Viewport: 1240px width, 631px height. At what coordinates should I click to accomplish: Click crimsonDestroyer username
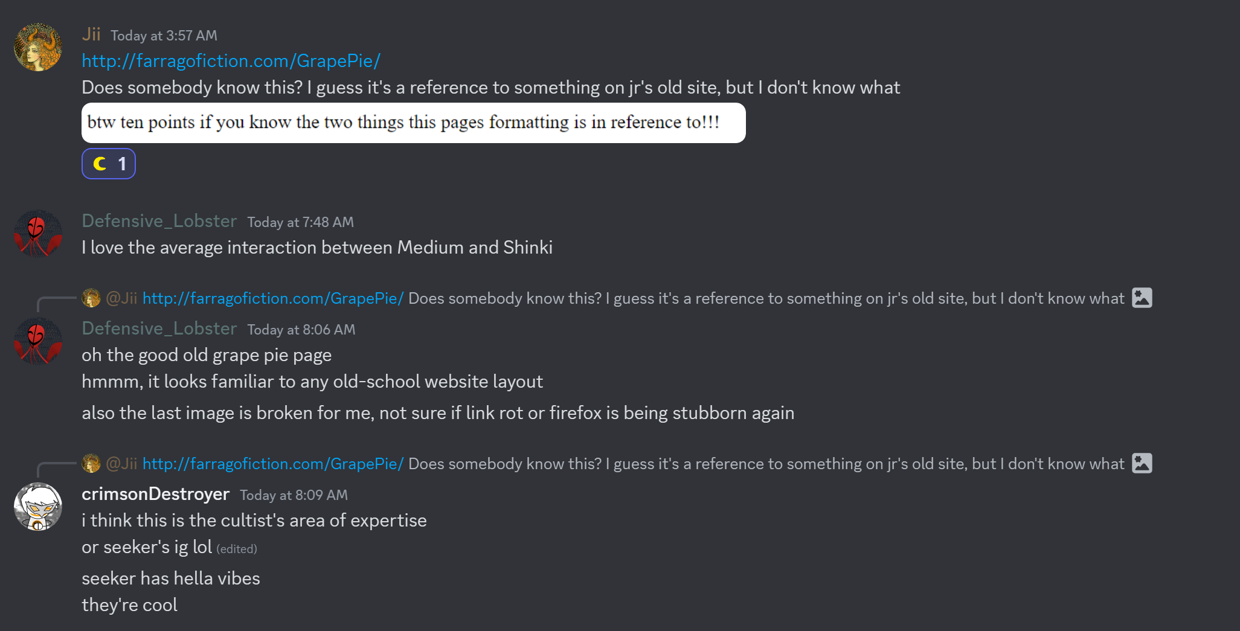[155, 494]
